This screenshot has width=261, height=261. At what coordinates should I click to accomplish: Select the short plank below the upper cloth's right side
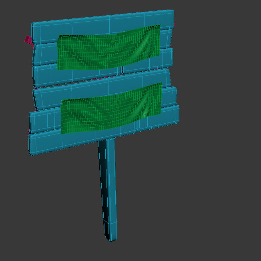pyautogui.click(x=148, y=66)
